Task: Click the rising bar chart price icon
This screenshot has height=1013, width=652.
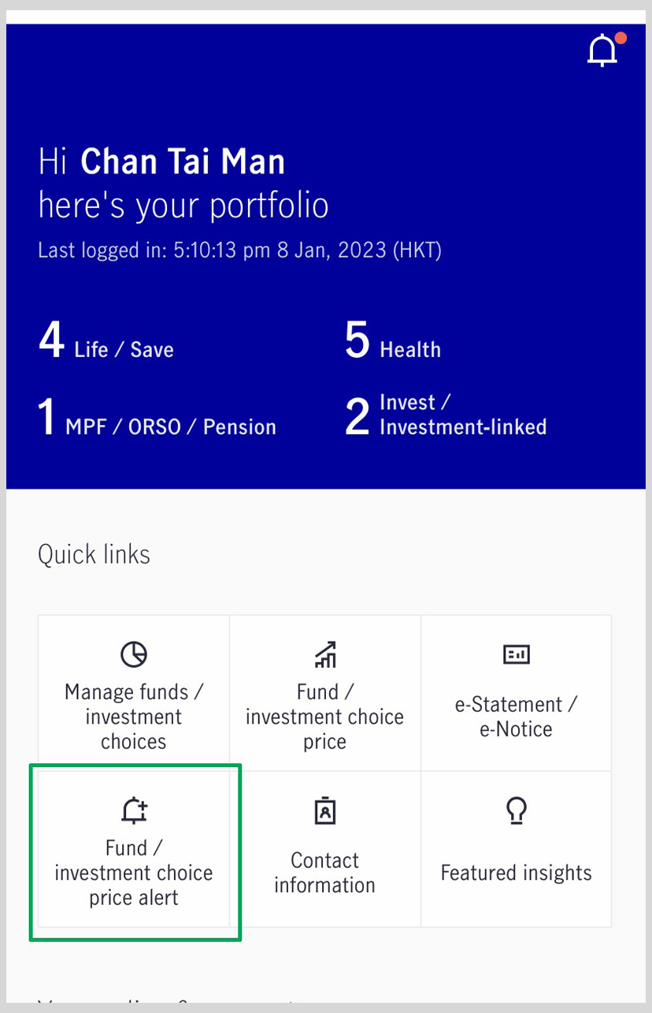Action: pos(324,654)
